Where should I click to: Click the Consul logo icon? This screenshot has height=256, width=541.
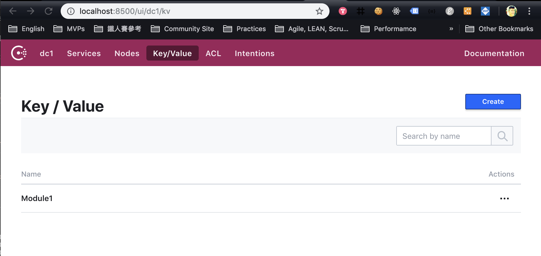(19, 53)
